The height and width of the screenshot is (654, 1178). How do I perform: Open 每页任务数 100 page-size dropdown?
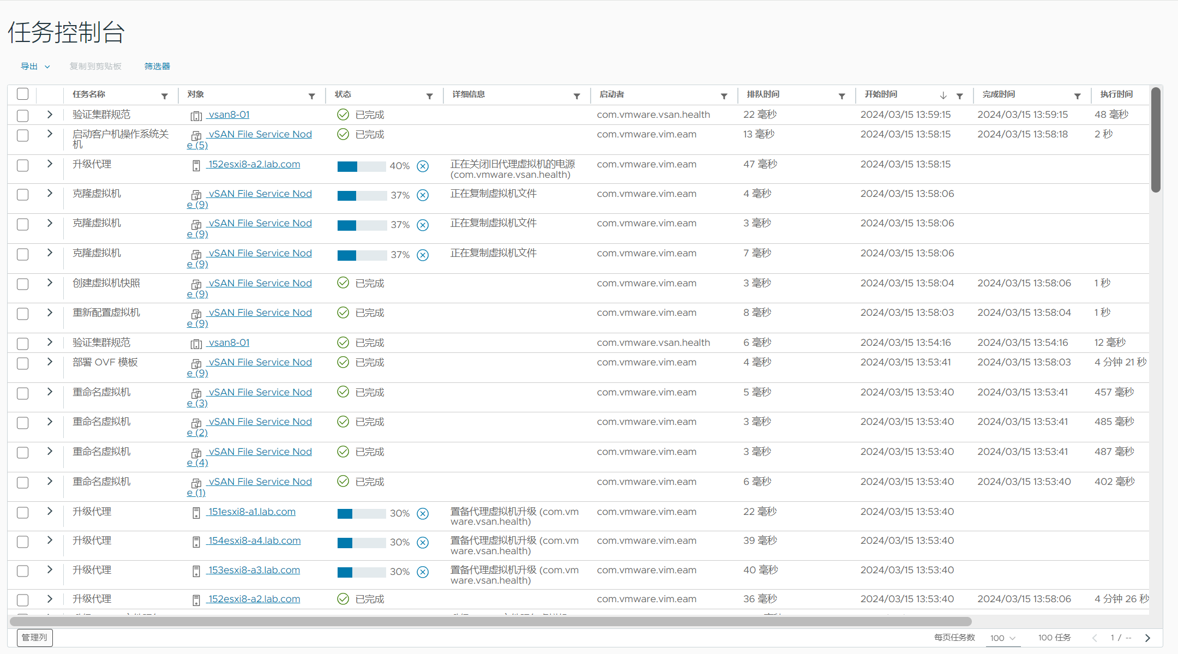pyautogui.click(x=1003, y=638)
